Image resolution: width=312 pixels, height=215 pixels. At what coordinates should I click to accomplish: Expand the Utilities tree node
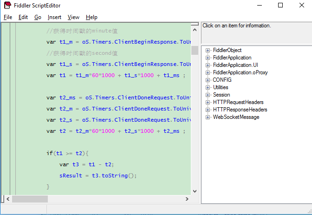click(208, 88)
